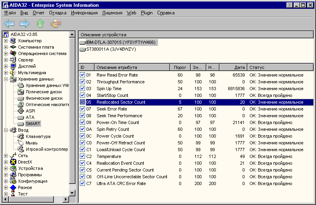Open the ASPI icon

tap(21, 111)
